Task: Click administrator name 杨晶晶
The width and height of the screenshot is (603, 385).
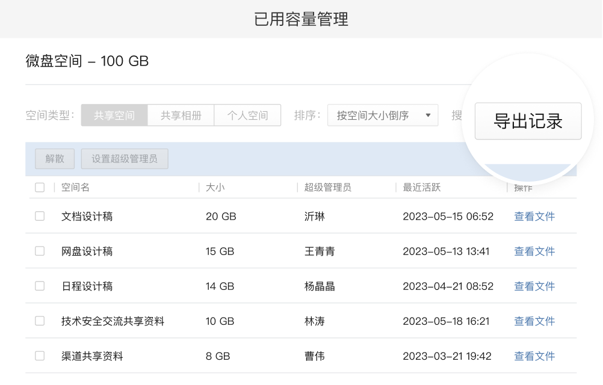Action: tap(320, 286)
